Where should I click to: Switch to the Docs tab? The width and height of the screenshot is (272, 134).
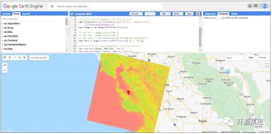16,14
